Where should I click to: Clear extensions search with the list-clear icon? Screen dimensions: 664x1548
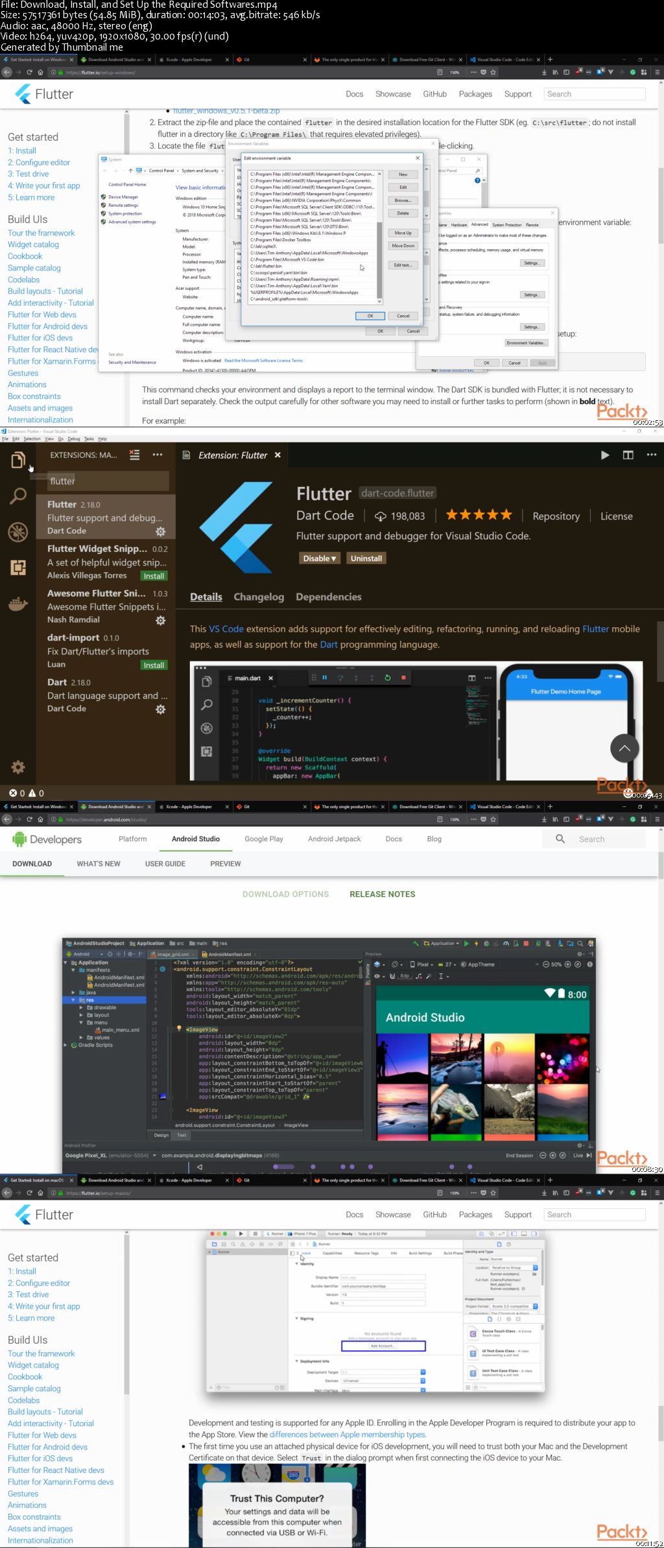click(134, 455)
